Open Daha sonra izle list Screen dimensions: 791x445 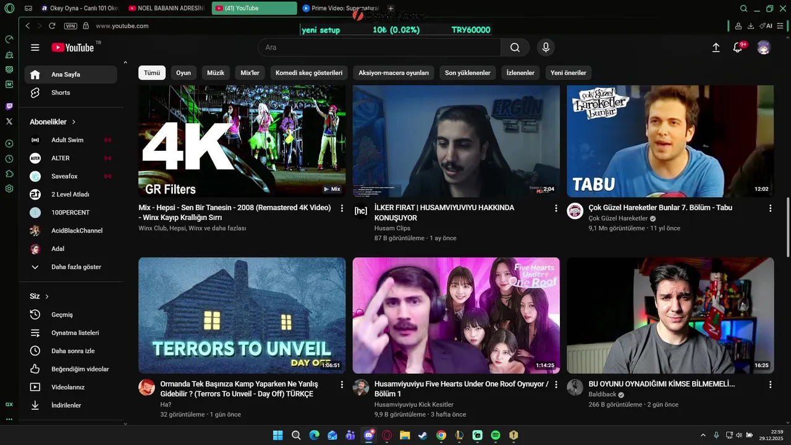point(71,351)
